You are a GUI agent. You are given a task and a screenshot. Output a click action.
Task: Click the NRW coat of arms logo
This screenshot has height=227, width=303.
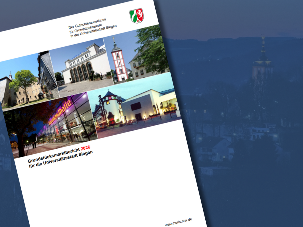(136, 15)
